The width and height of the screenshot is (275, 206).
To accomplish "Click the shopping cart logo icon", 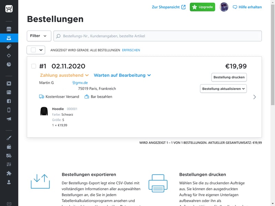I will click(x=9, y=9).
